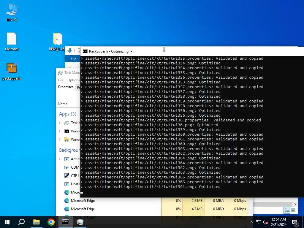
Task: Click console line twi36.png Optimized
Action: pos(152,125)
